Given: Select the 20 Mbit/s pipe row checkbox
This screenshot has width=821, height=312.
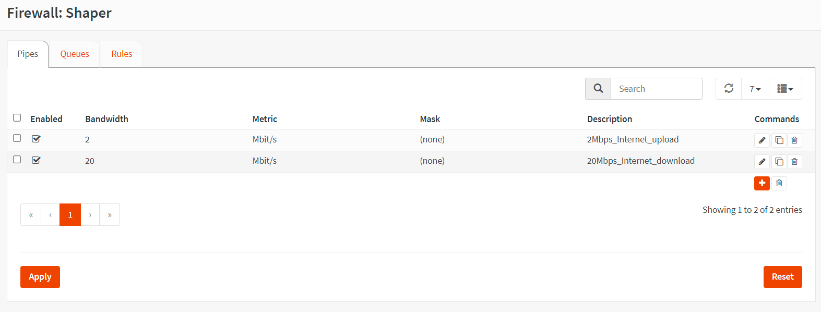Looking at the screenshot, I should point(17,160).
